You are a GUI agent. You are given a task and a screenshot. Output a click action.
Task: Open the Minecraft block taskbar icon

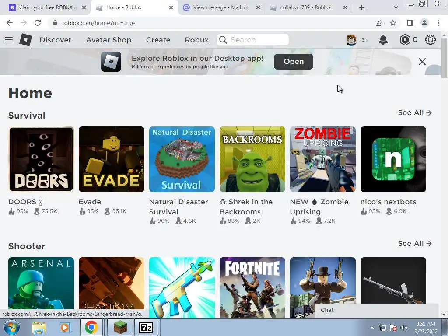(120, 327)
